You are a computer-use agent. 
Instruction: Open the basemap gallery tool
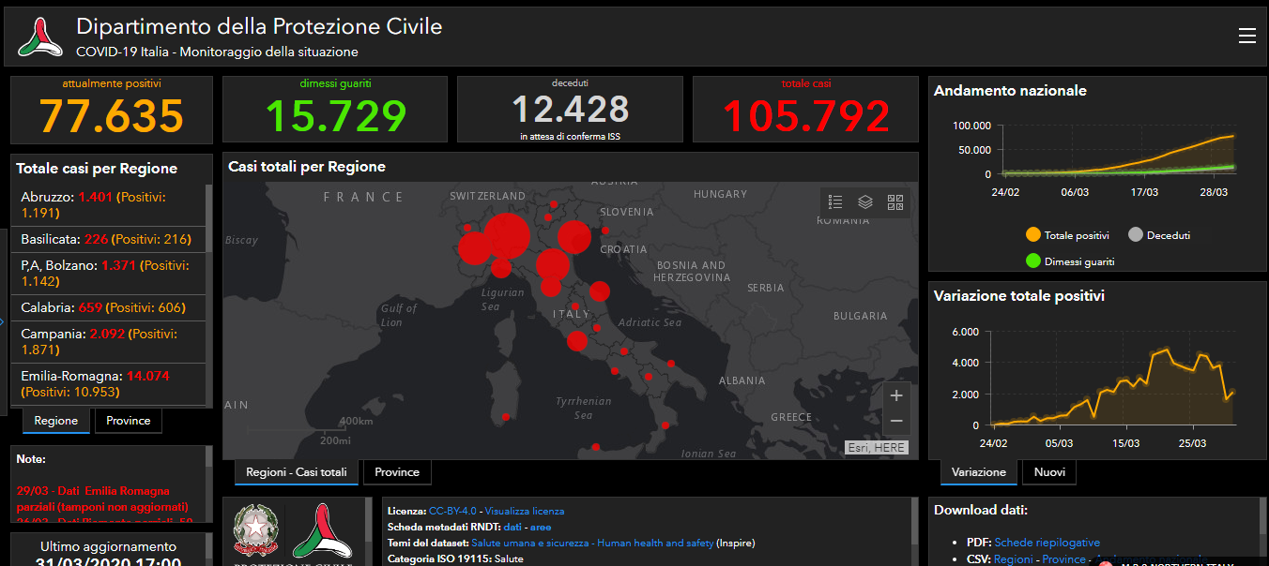tap(894, 201)
